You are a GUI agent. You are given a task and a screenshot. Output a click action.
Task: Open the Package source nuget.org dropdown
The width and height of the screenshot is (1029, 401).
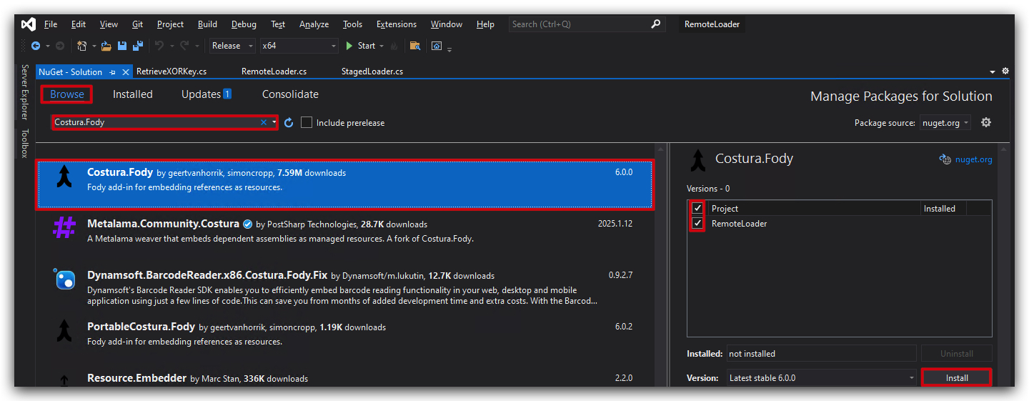[x=945, y=123]
